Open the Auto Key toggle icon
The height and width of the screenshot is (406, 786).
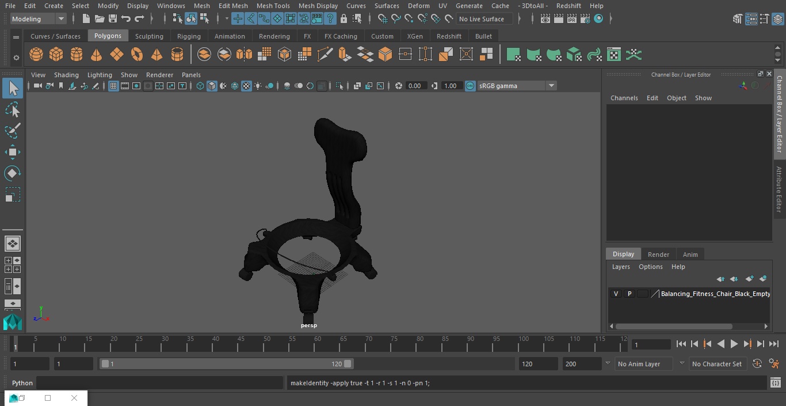click(757, 364)
